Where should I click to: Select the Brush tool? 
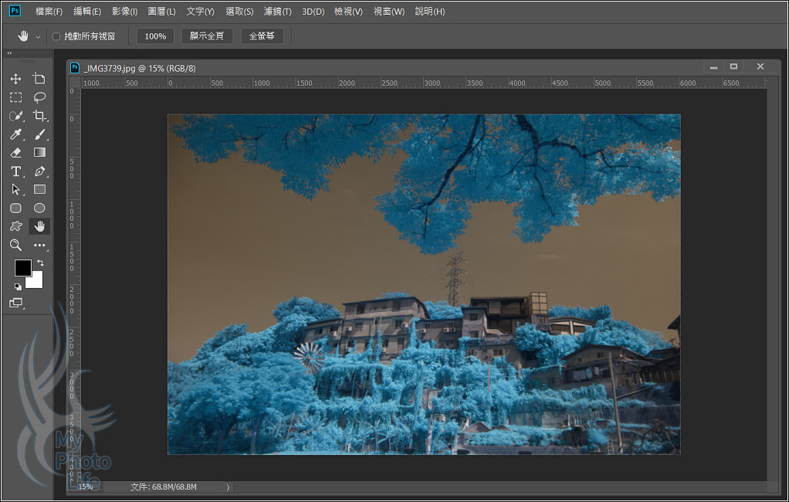tap(39, 134)
